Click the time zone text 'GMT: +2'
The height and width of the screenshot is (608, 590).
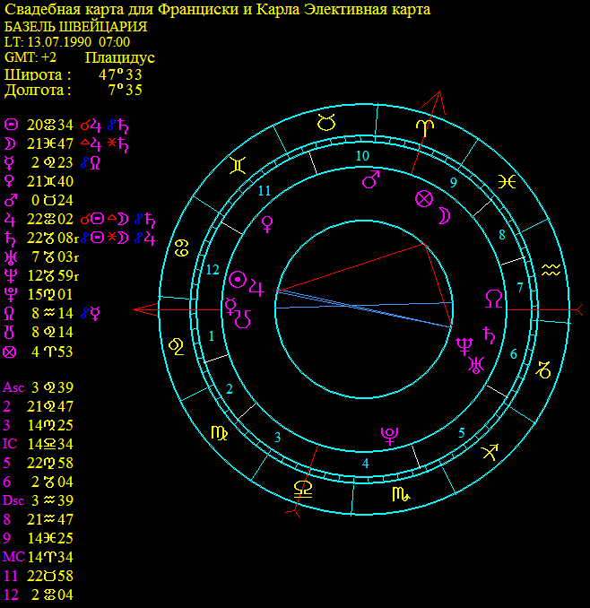(30, 57)
